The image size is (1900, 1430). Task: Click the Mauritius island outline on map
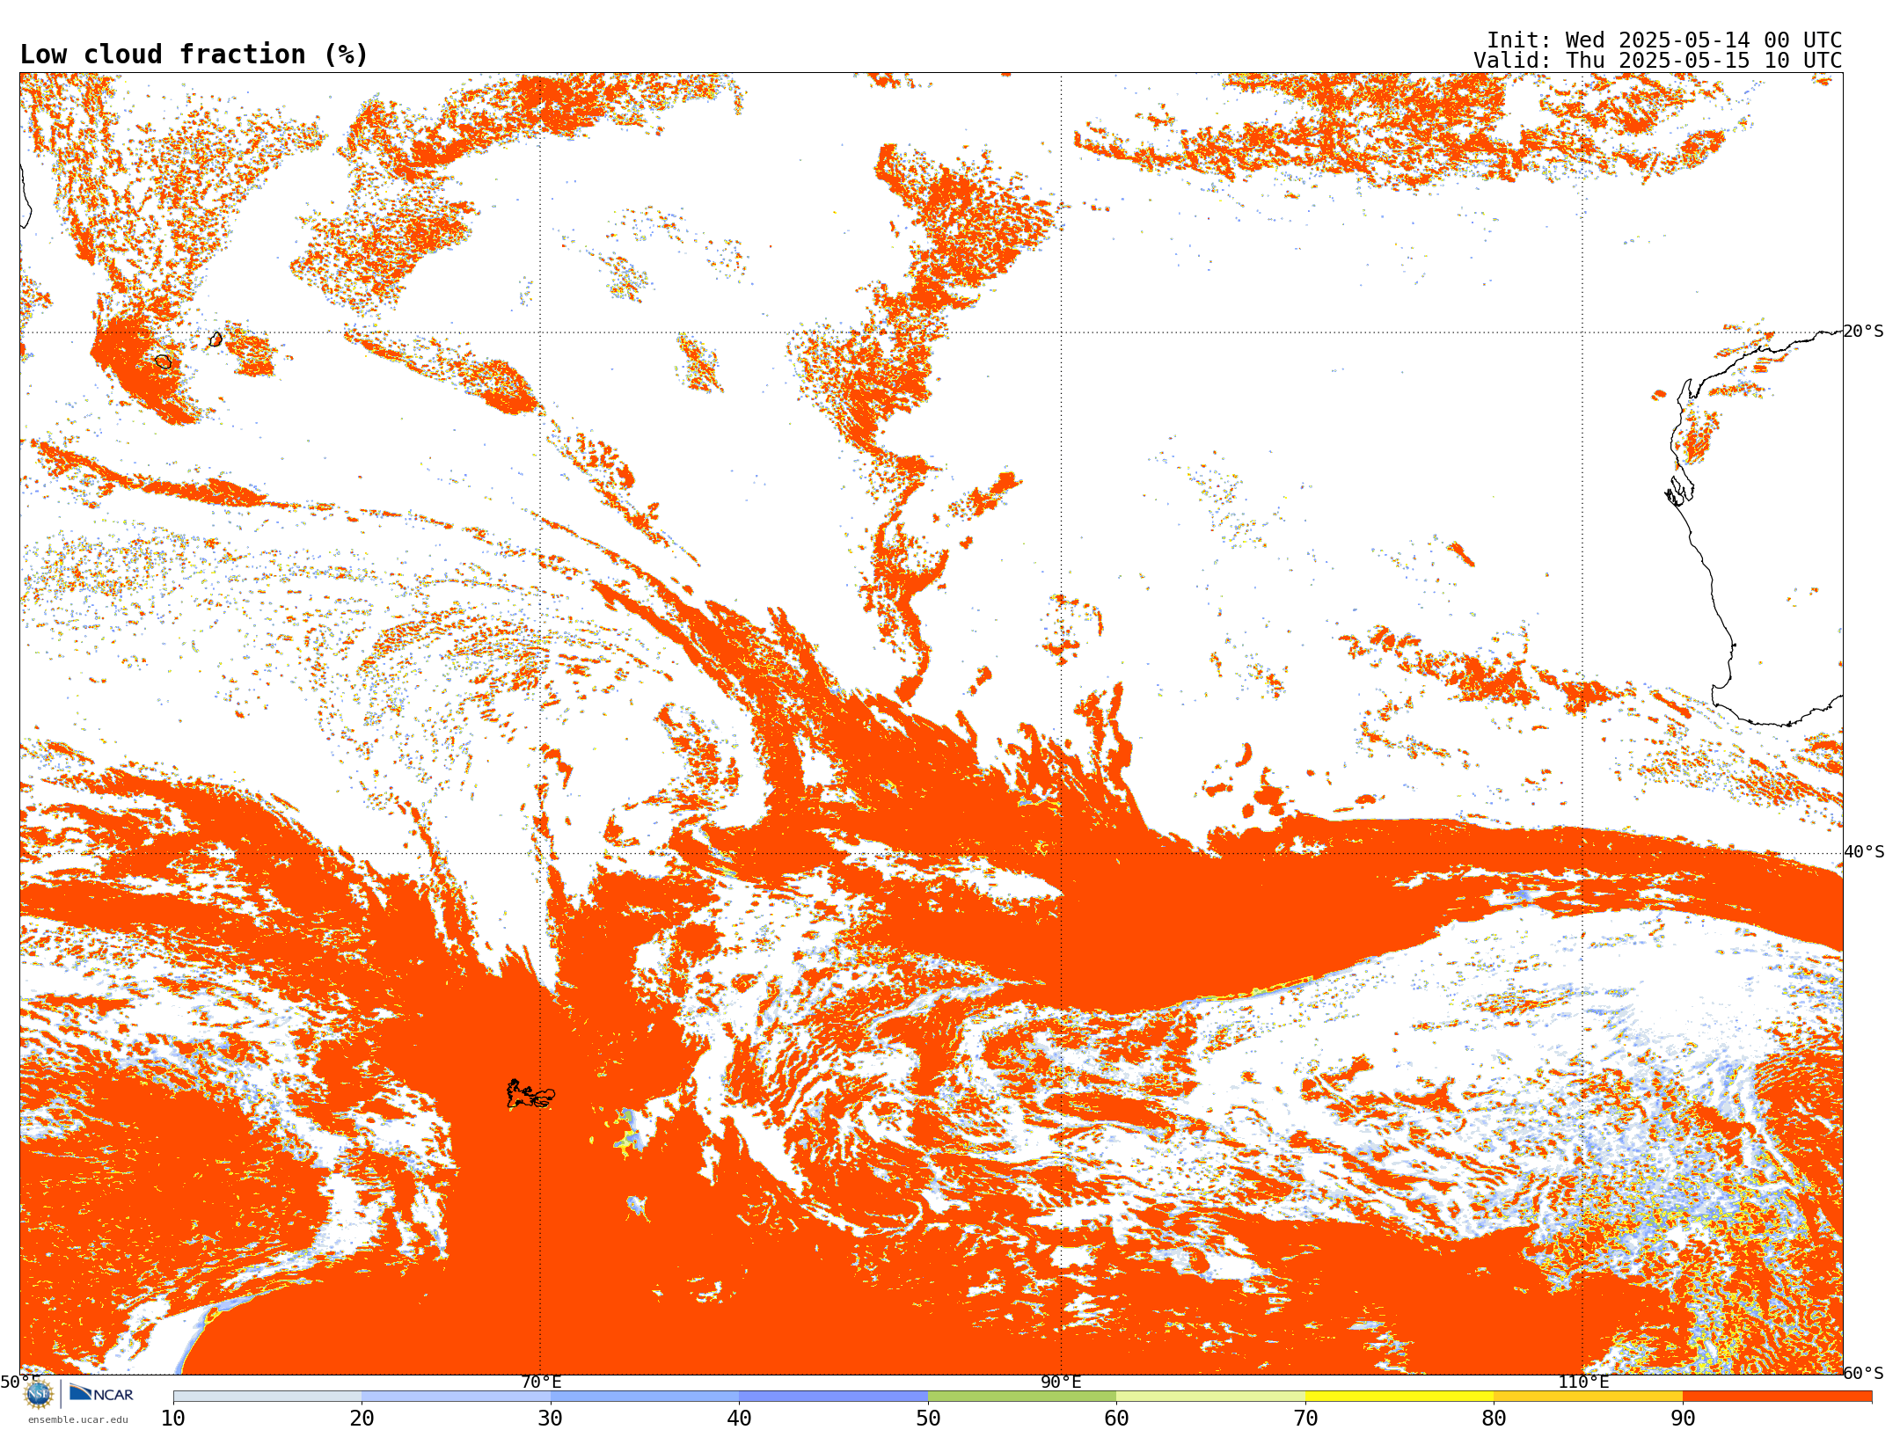(x=216, y=339)
